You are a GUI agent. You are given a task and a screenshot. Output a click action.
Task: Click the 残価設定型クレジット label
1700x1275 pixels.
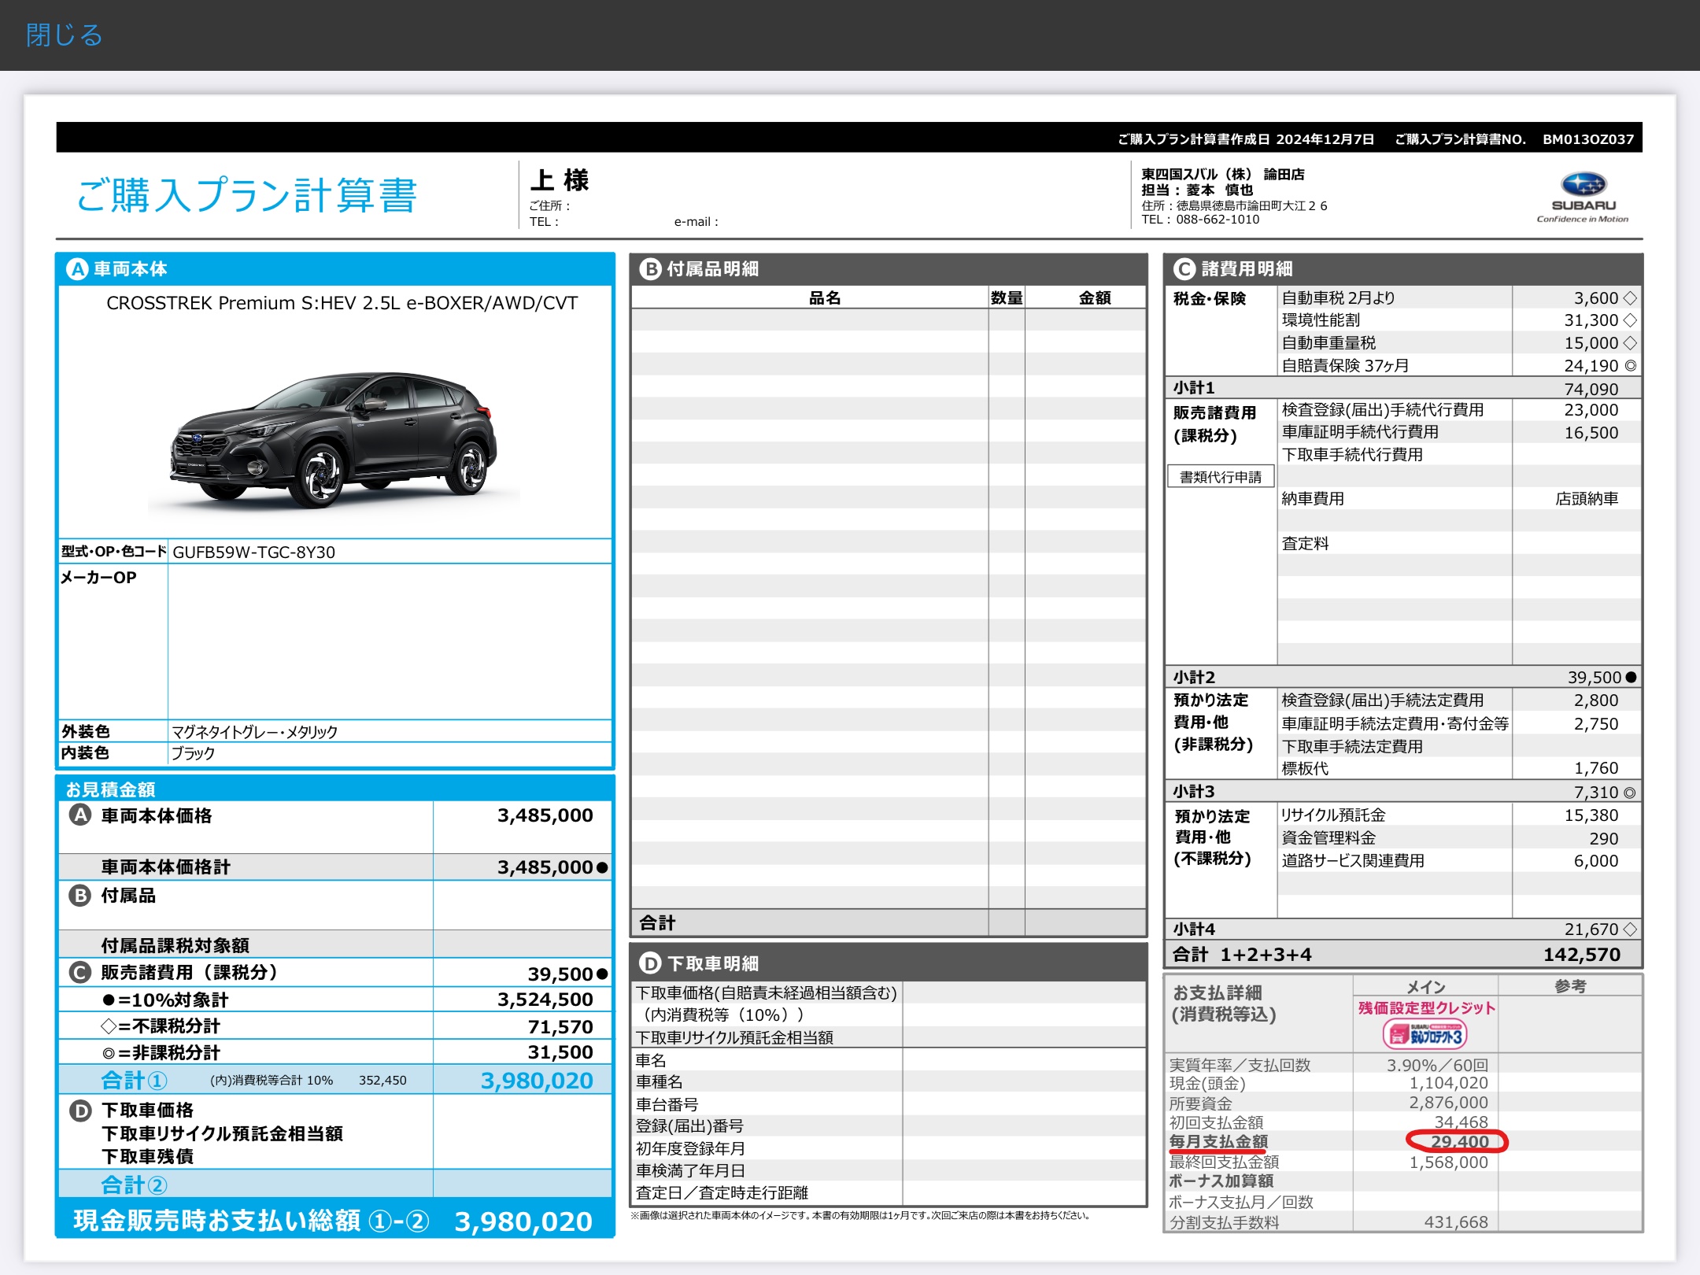(1426, 1008)
